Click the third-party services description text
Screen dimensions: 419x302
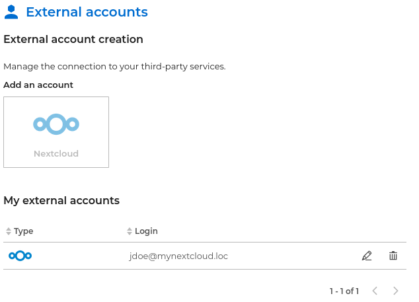[x=114, y=66]
